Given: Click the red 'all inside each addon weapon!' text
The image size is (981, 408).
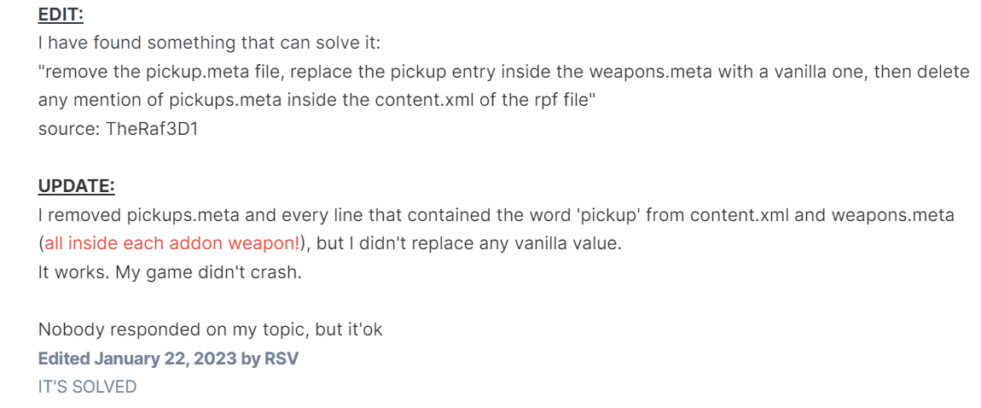Looking at the screenshot, I should (171, 243).
